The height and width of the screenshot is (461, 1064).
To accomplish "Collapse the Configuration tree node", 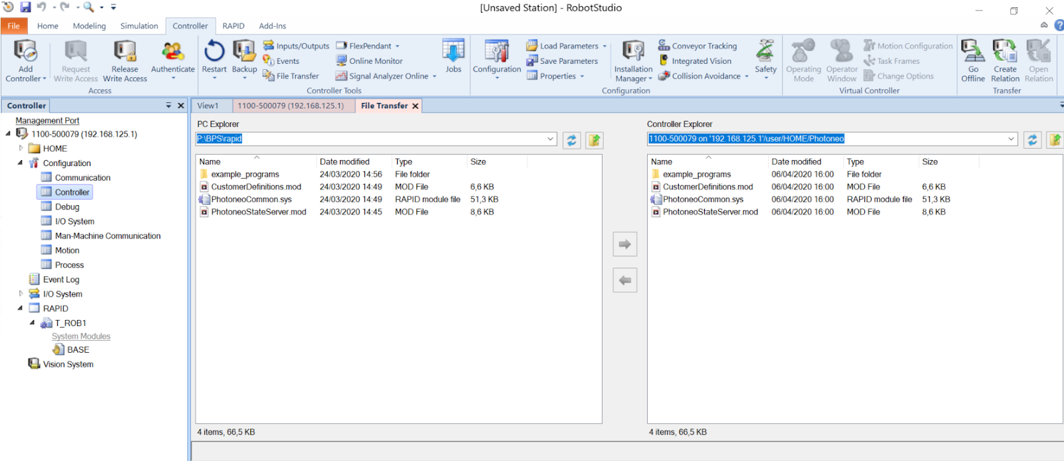I will point(21,163).
